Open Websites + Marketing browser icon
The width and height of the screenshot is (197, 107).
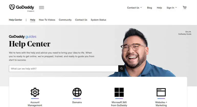coord(161,92)
